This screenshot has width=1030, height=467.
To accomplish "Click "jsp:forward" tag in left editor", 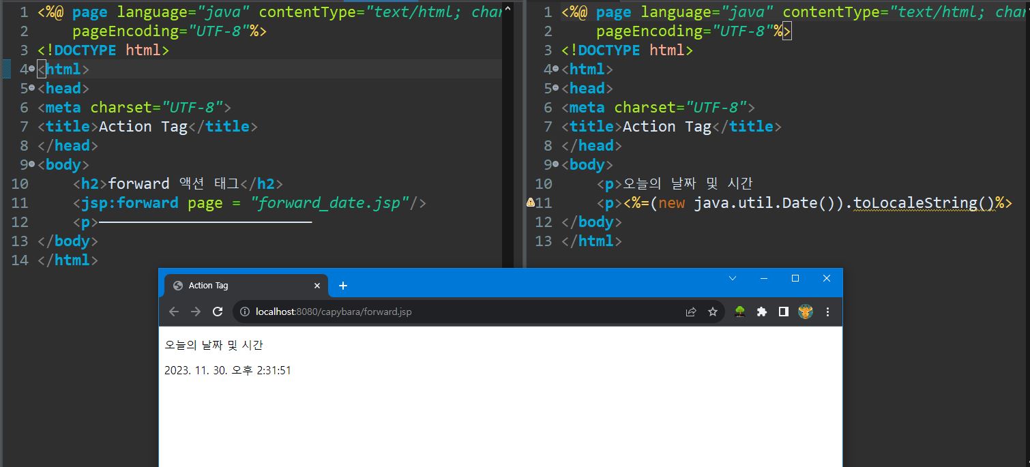I will pos(130,202).
